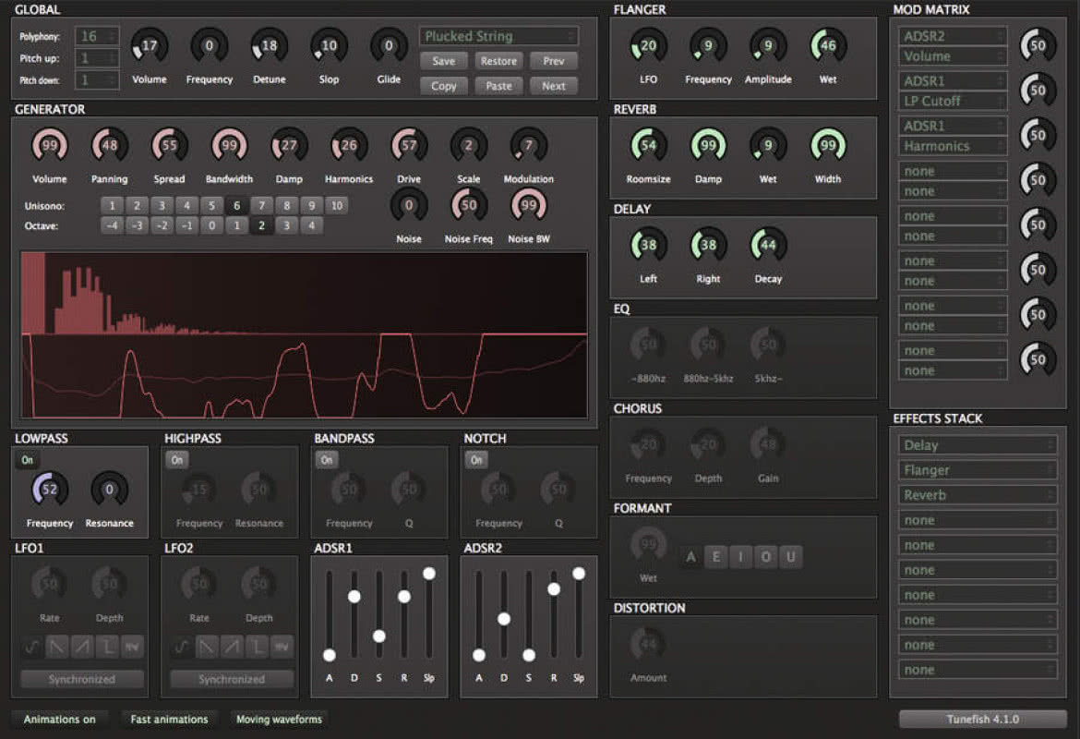This screenshot has height=739, width=1080.
Task: Click the Generator Harmonics knob
Action: click(x=349, y=145)
